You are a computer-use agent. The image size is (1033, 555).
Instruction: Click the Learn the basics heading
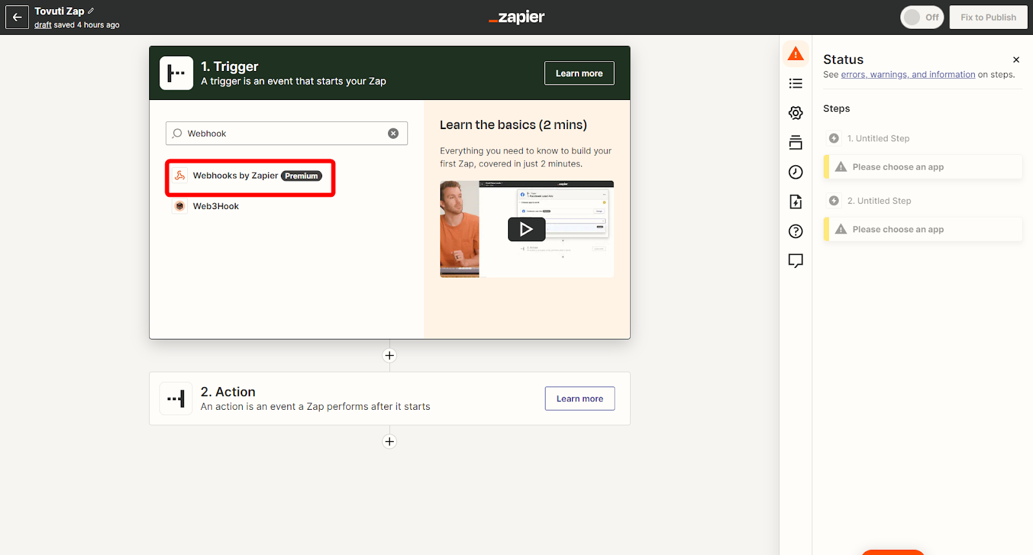[513, 125]
